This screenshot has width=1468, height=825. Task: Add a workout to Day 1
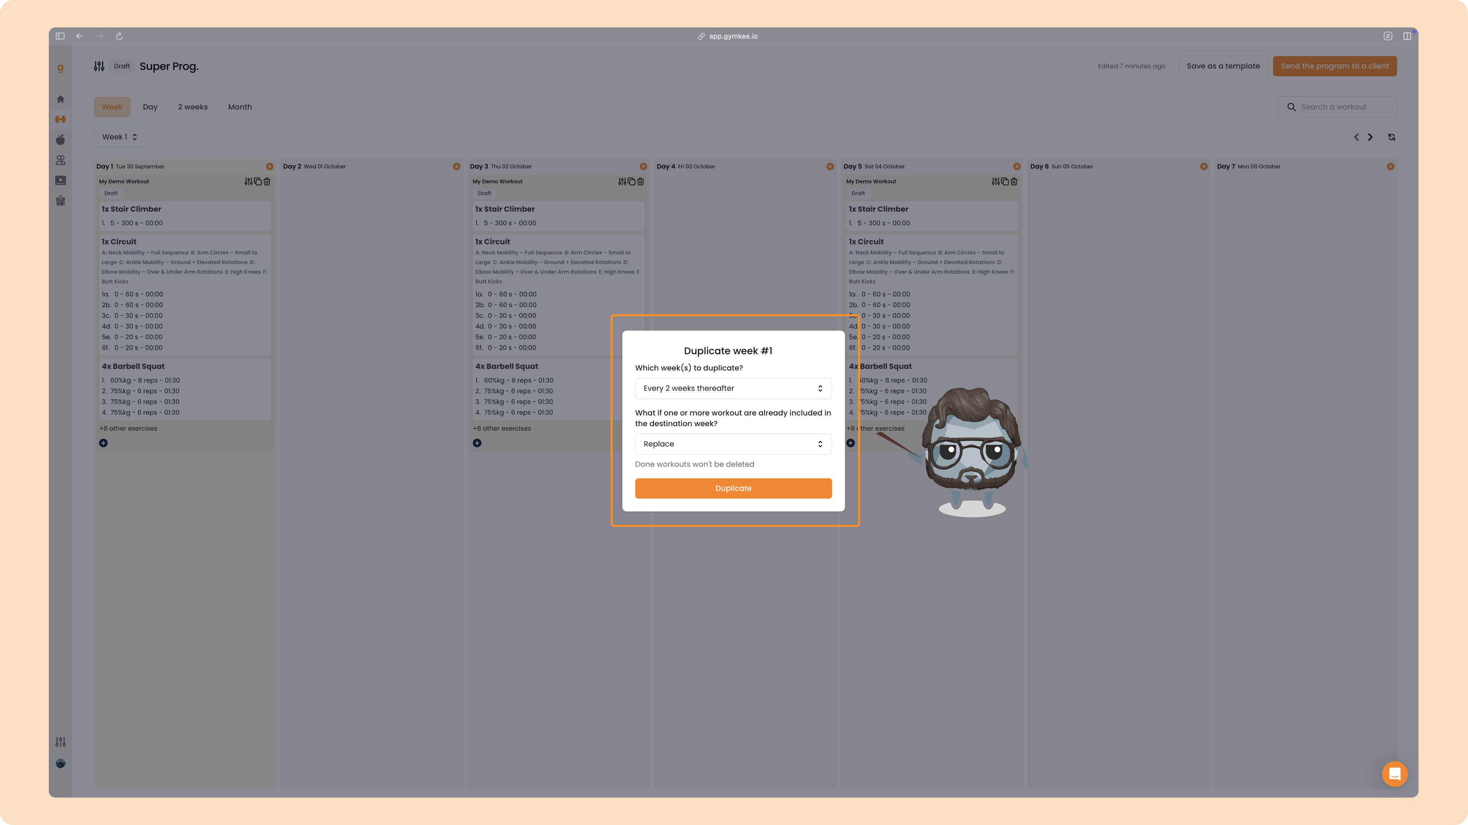270,166
